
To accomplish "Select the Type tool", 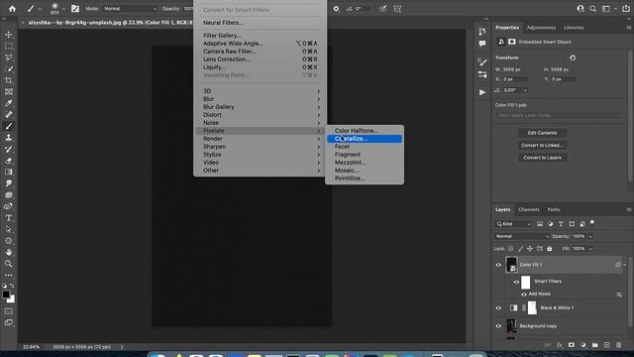I will pos(9,218).
